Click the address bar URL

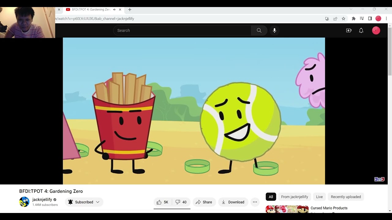pyautogui.click(x=95, y=19)
